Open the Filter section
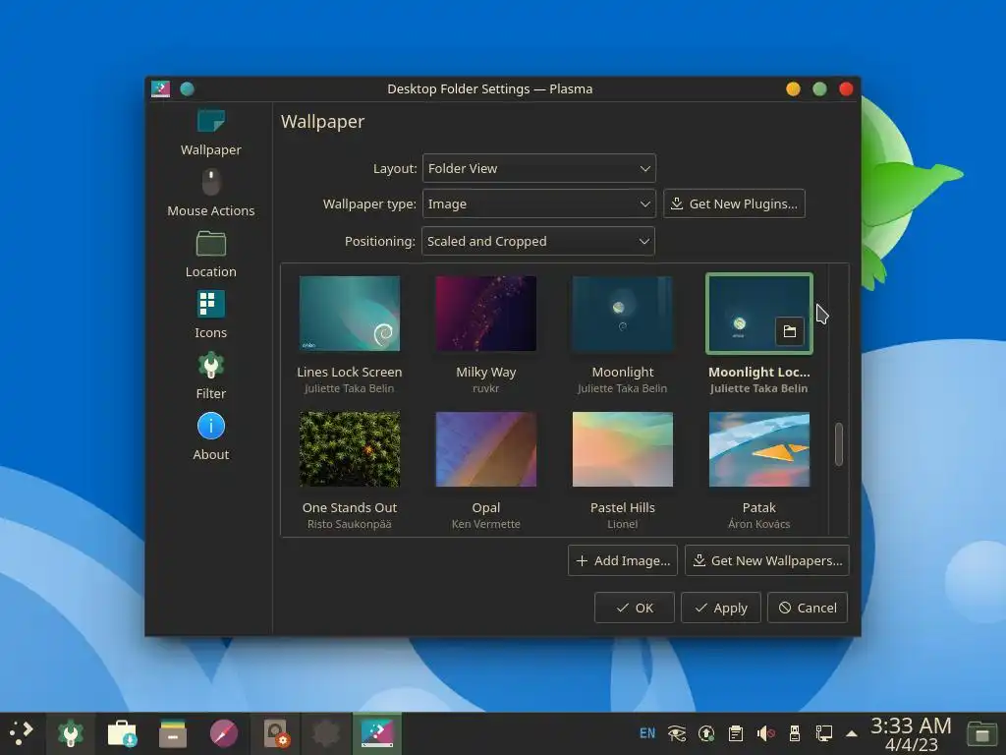Screen dimensions: 1006x755 [x=210, y=377]
